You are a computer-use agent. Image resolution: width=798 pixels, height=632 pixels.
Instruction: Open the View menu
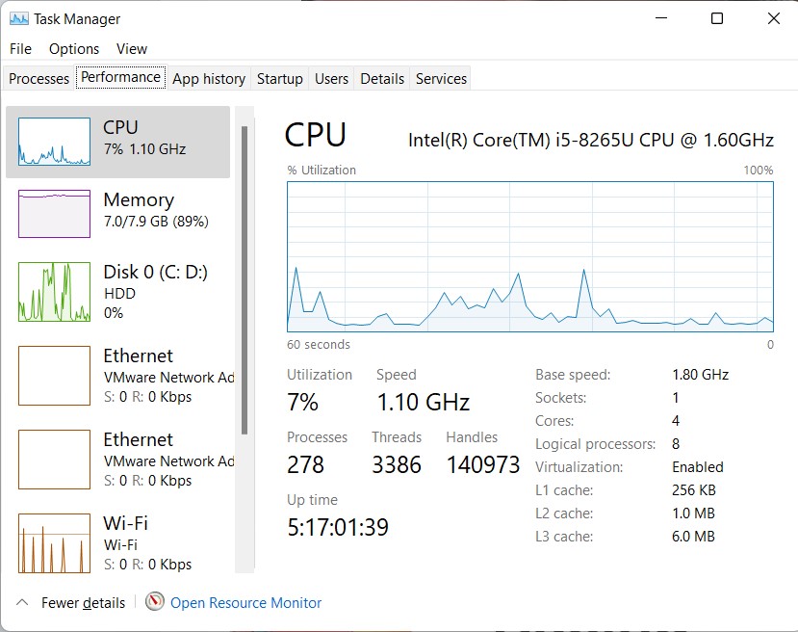[x=132, y=48]
